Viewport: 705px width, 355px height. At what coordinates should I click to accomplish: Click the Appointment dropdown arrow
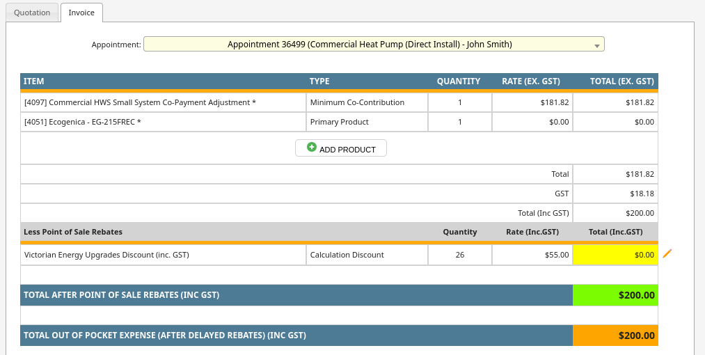click(x=596, y=45)
